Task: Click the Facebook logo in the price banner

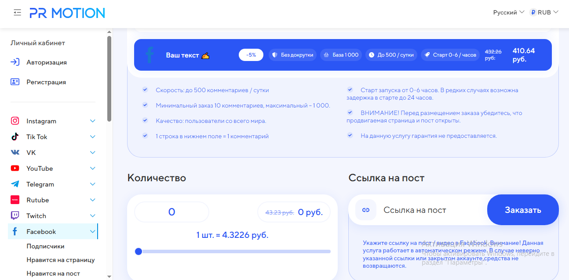Action: point(149,54)
